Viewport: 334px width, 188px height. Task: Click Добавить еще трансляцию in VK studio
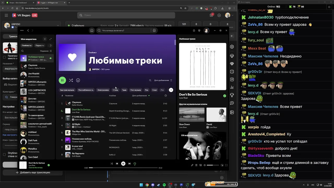(x=33, y=172)
